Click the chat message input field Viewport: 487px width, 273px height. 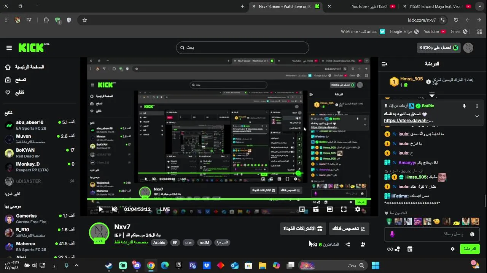tap(432, 234)
